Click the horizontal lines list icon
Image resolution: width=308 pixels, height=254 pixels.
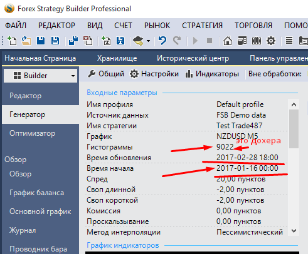(x=289, y=41)
